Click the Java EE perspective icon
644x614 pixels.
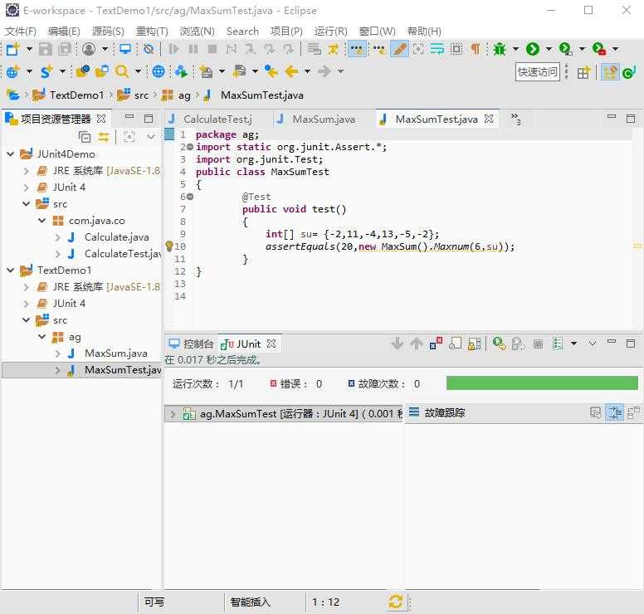coord(610,73)
